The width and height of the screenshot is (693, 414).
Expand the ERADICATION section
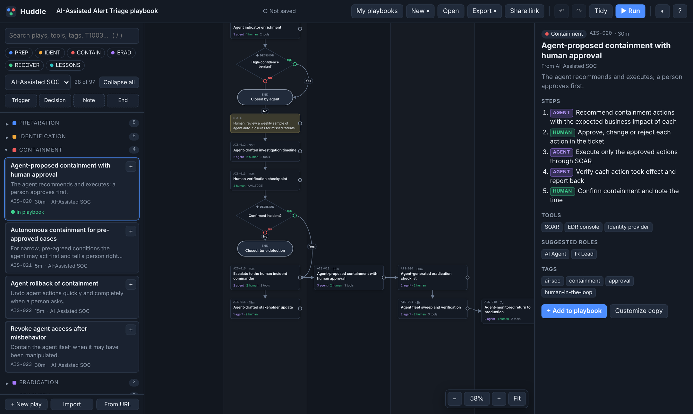pos(72,382)
